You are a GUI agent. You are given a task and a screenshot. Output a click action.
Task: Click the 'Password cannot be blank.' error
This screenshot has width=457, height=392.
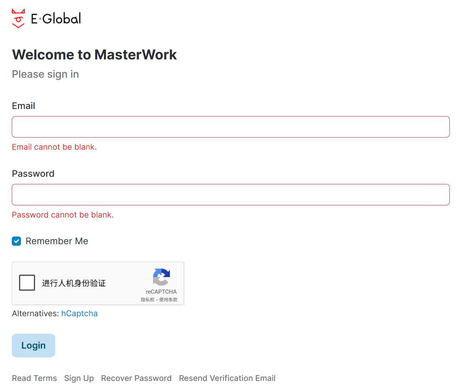tap(63, 215)
